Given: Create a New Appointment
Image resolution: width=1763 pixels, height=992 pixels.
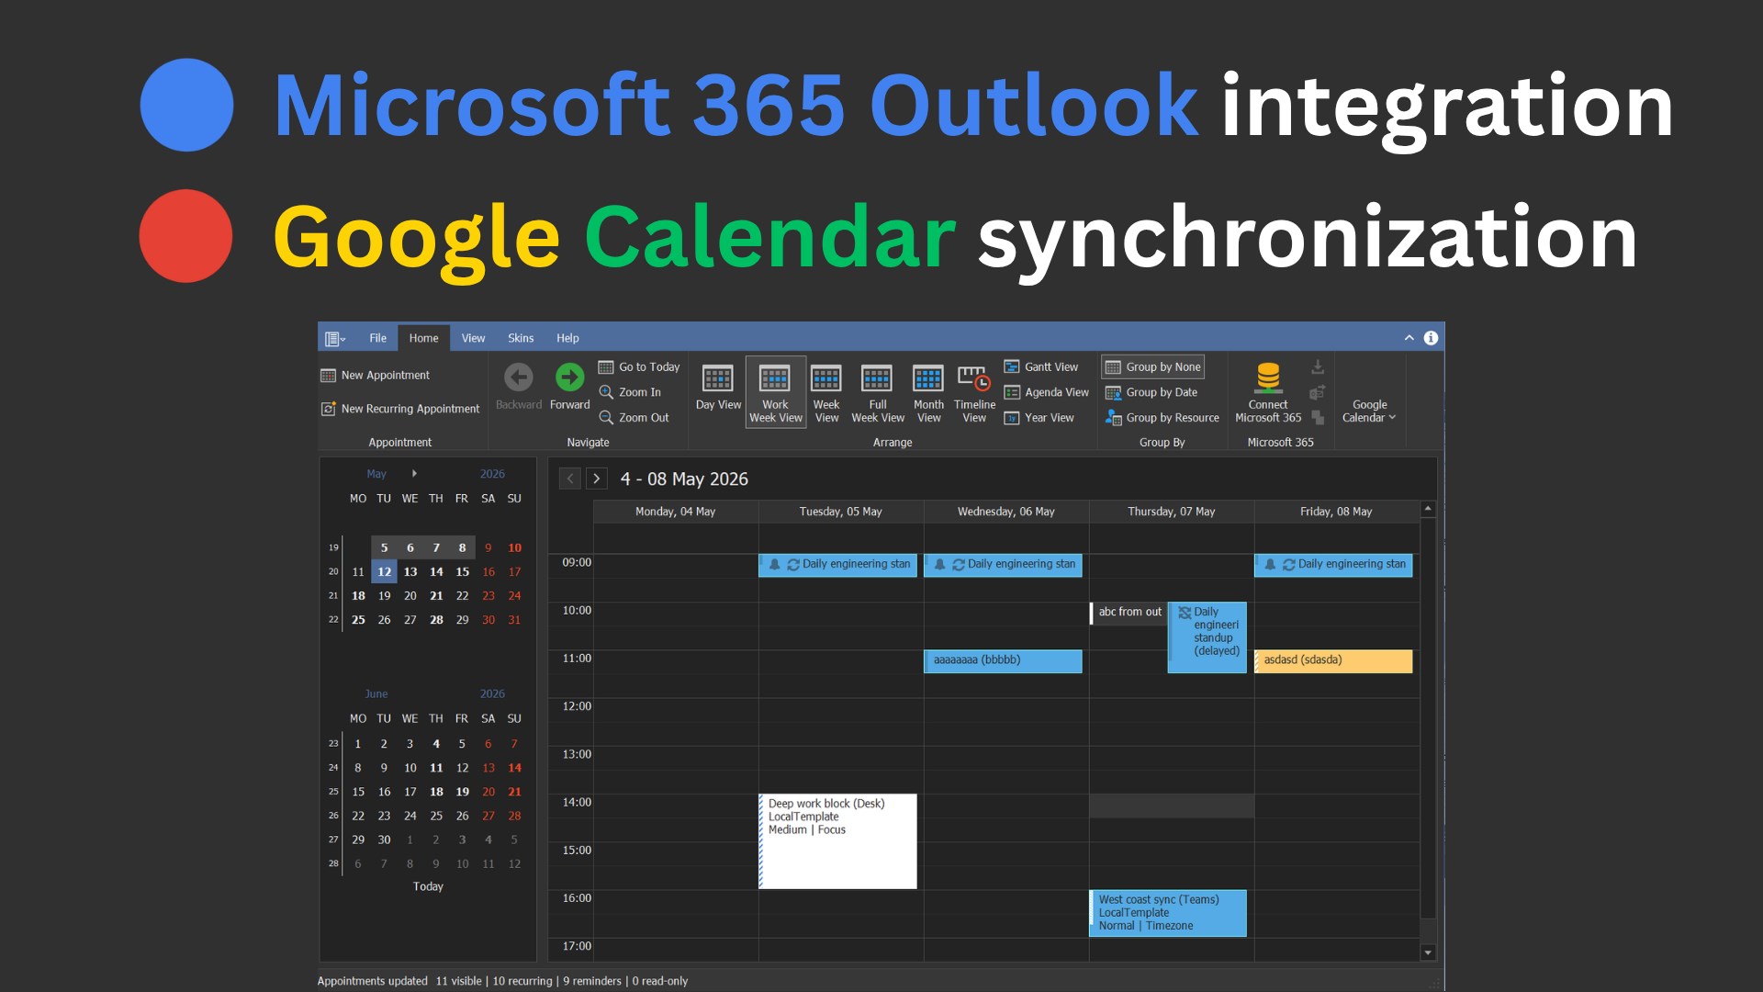Looking at the screenshot, I should click(x=375, y=375).
